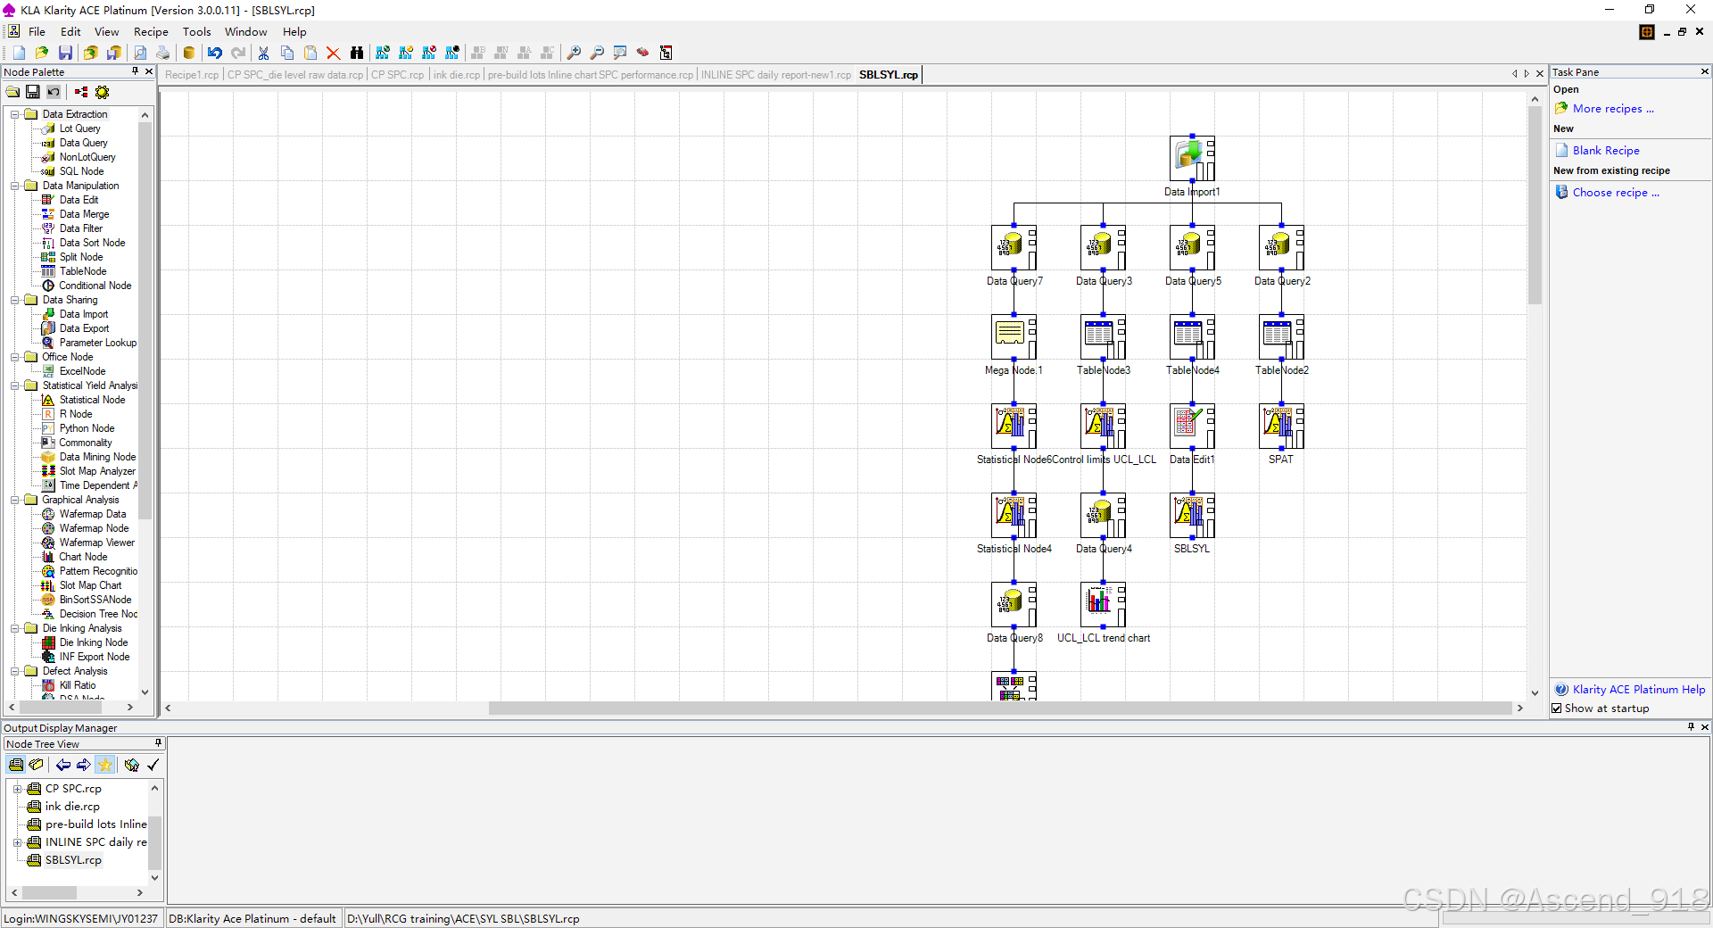Open the File menu
The width and height of the screenshot is (1713, 928).
point(37,31)
